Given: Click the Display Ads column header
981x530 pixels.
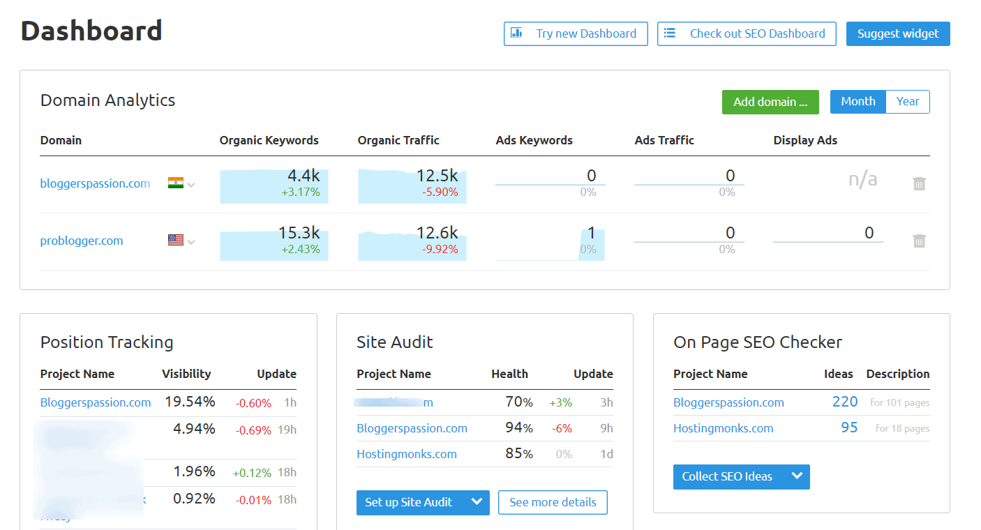Looking at the screenshot, I should (805, 140).
